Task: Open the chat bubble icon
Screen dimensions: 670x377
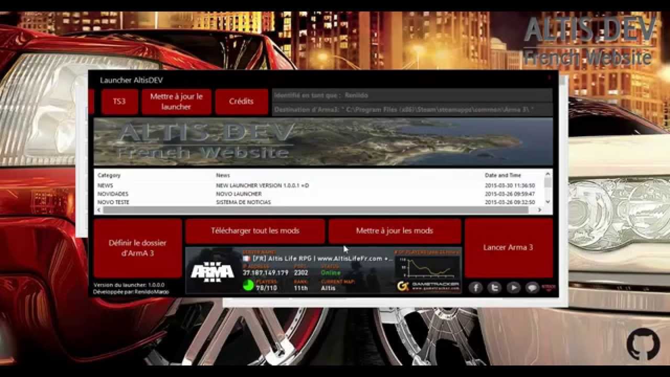Action: coord(532,287)
